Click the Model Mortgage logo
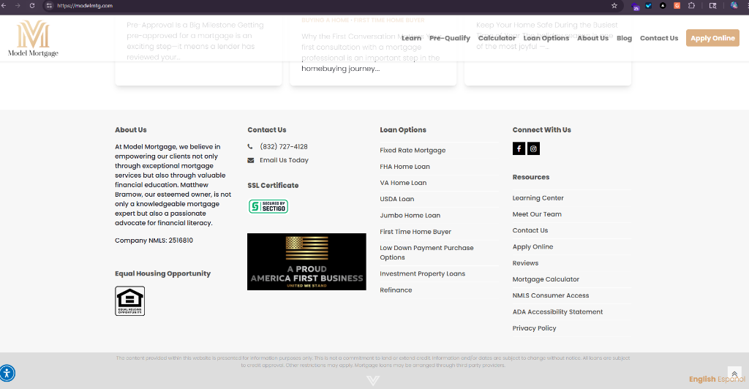 point(33,39)
